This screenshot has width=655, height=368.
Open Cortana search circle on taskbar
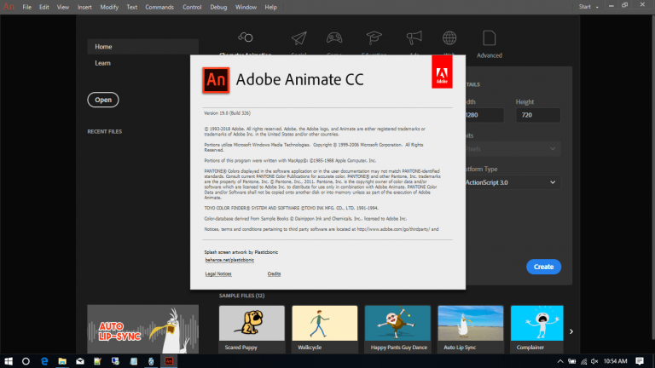[x=26, y=361]
